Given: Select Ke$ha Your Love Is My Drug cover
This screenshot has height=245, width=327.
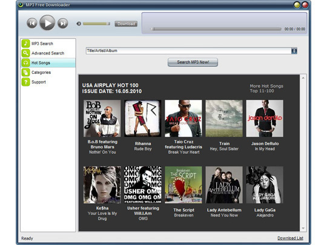Looking at the screenshot, I should (x=102, y=185).
